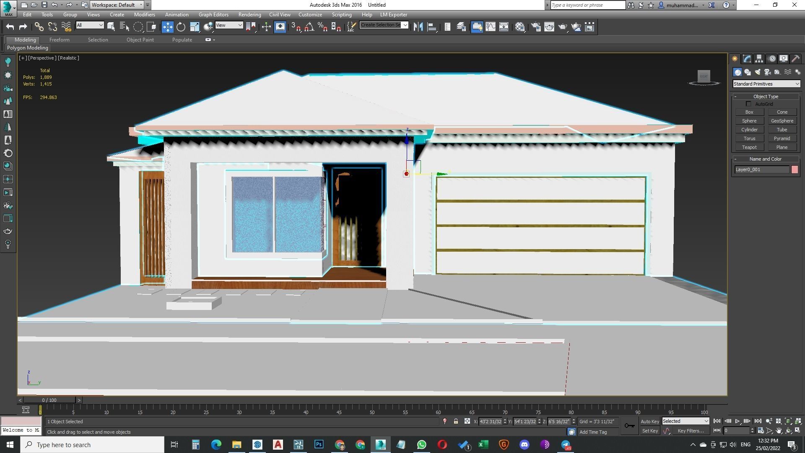Toggle Percent Snap icon
The width and height of the screenshot is (805, 453).
click(322, 27)
